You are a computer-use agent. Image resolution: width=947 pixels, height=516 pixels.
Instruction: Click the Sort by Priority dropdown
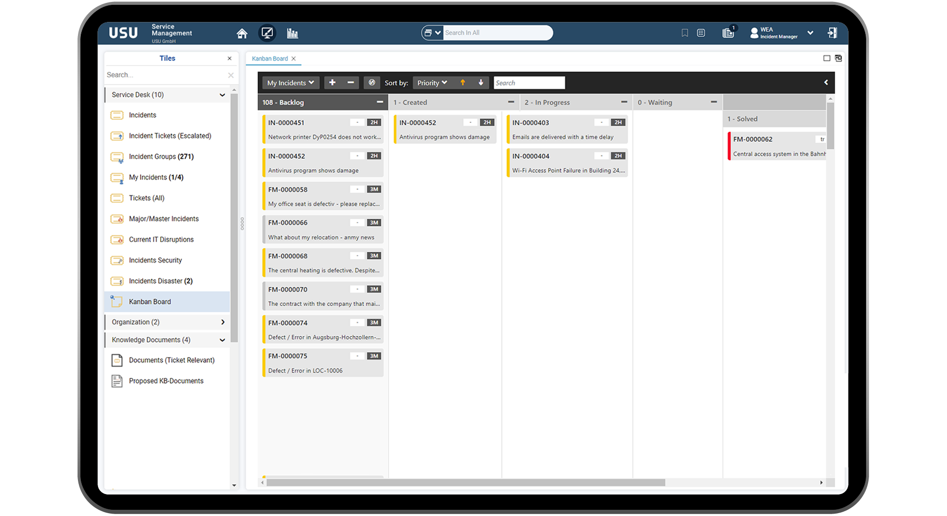coord(432,83)
